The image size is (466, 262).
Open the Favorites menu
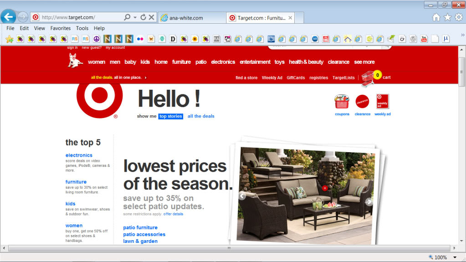[60, 28]
